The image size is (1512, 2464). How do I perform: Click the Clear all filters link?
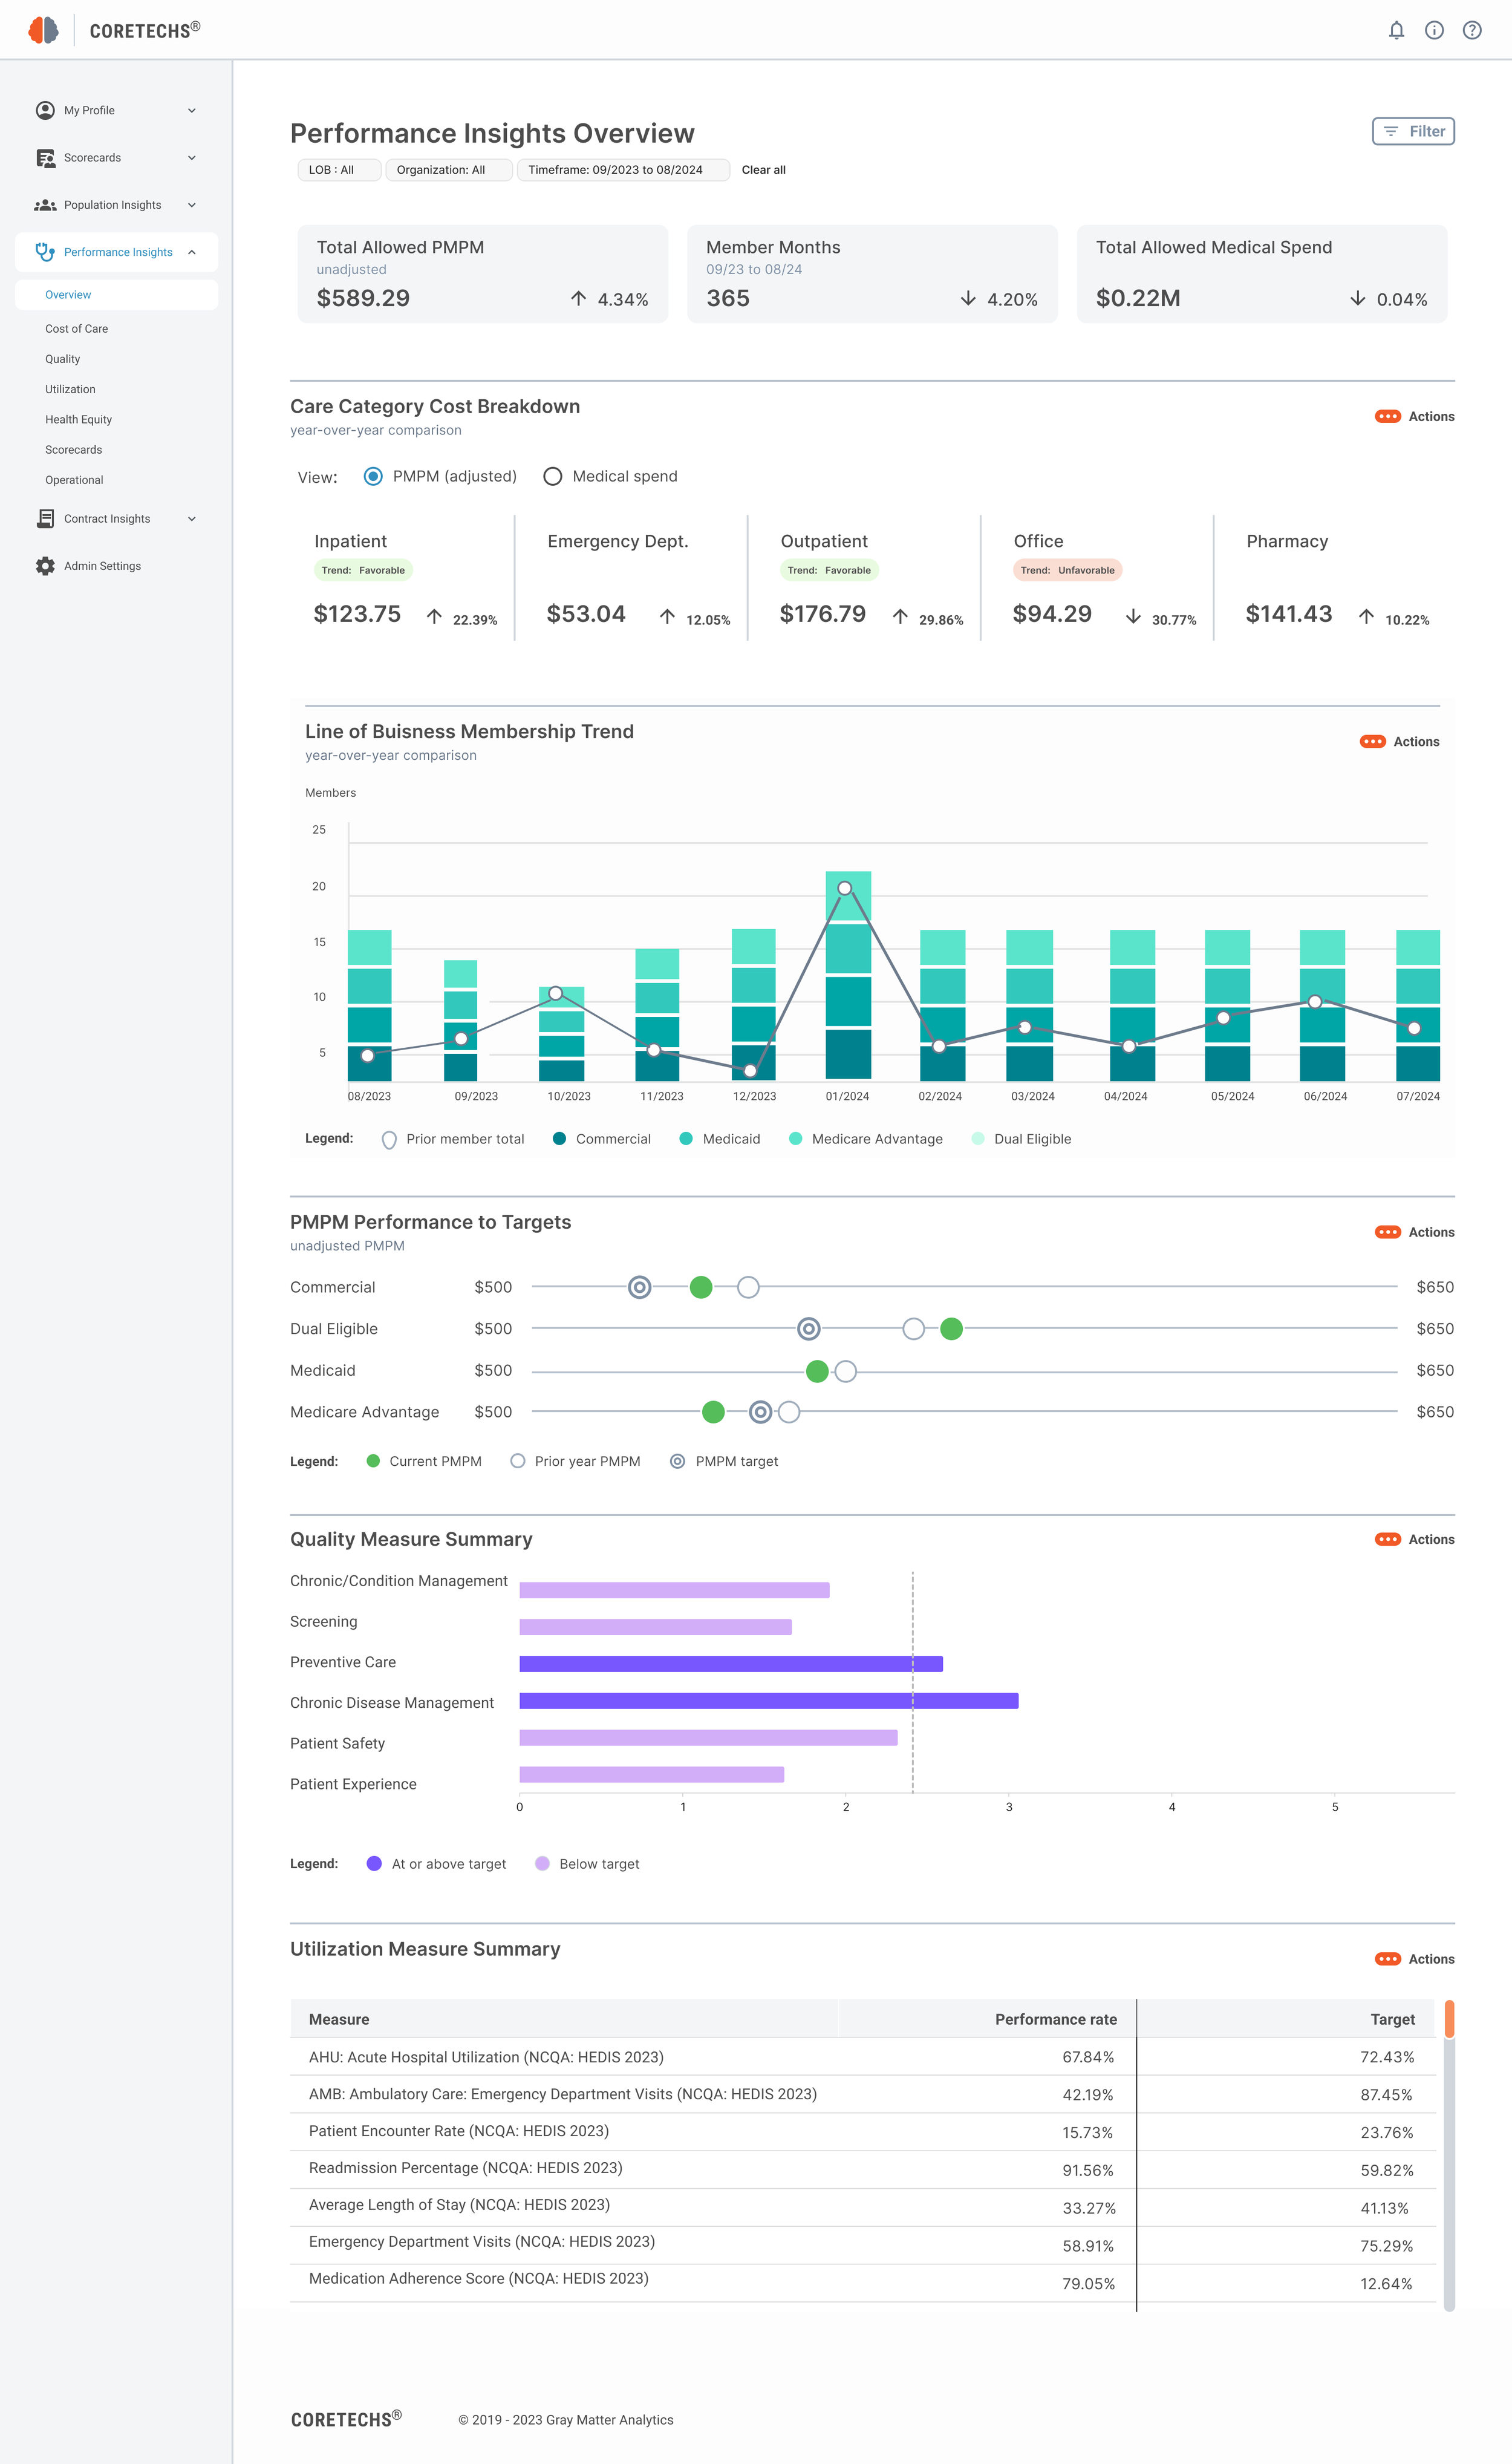(x=763, y=170)
